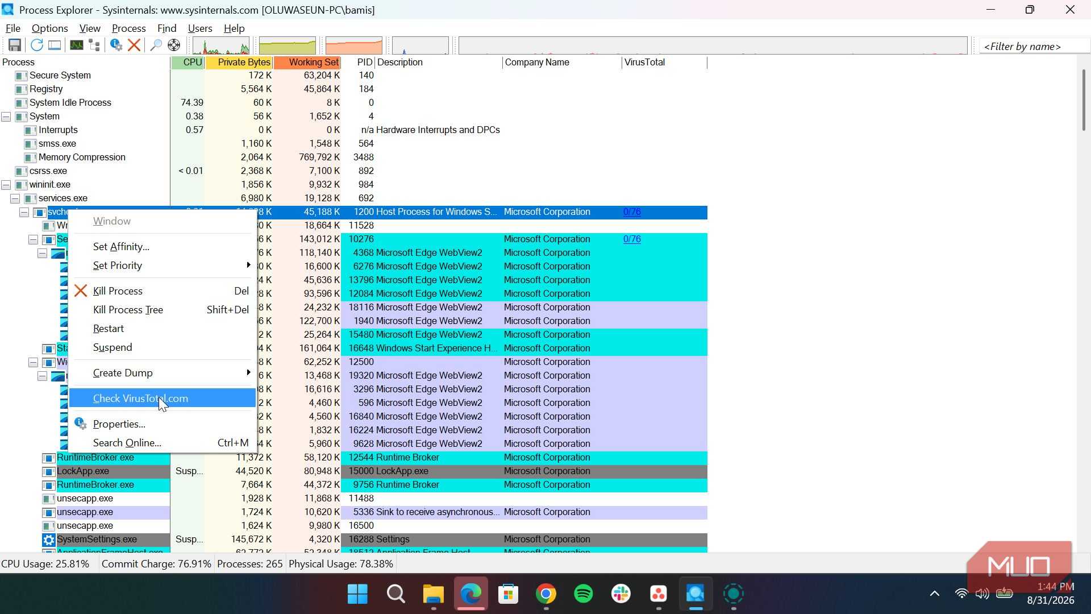Collapse the wininit.exe tree node
The width and height of the screenshot is (1091, 614).
pos(6,185)
